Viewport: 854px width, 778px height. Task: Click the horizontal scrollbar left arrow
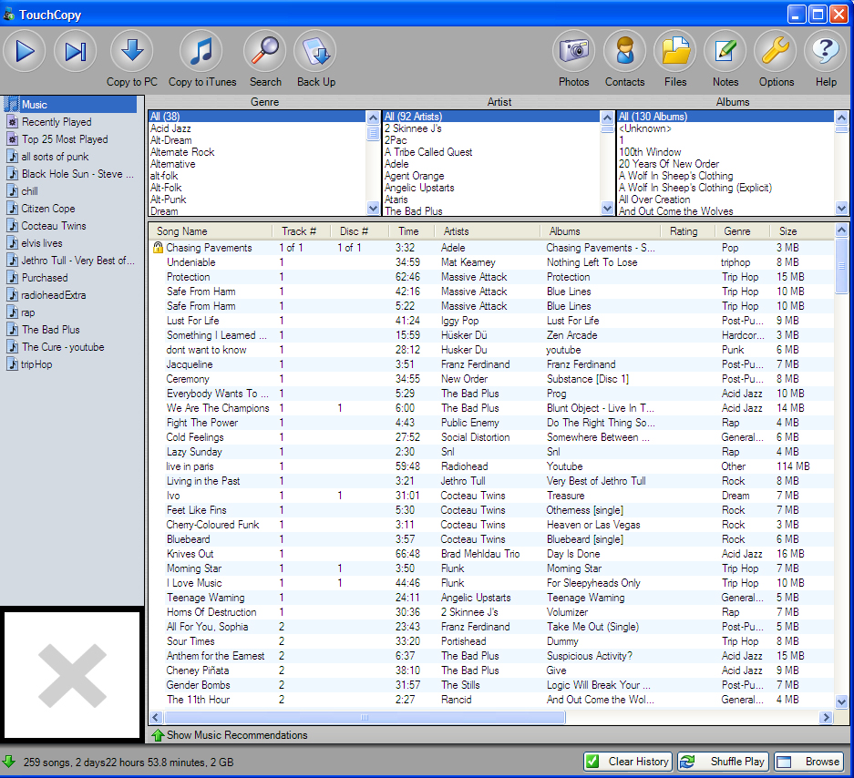tap(156, 718)
